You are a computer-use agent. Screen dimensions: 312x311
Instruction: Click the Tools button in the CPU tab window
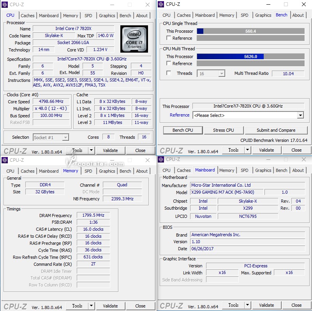(x=77, y=150)
